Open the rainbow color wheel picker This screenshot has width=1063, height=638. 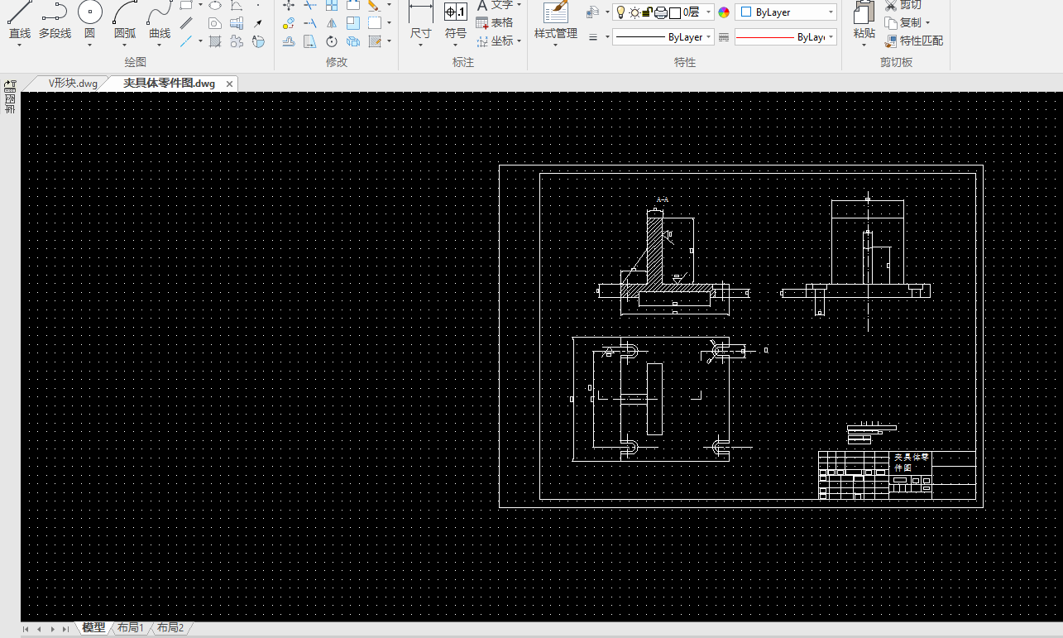(724, 12)
